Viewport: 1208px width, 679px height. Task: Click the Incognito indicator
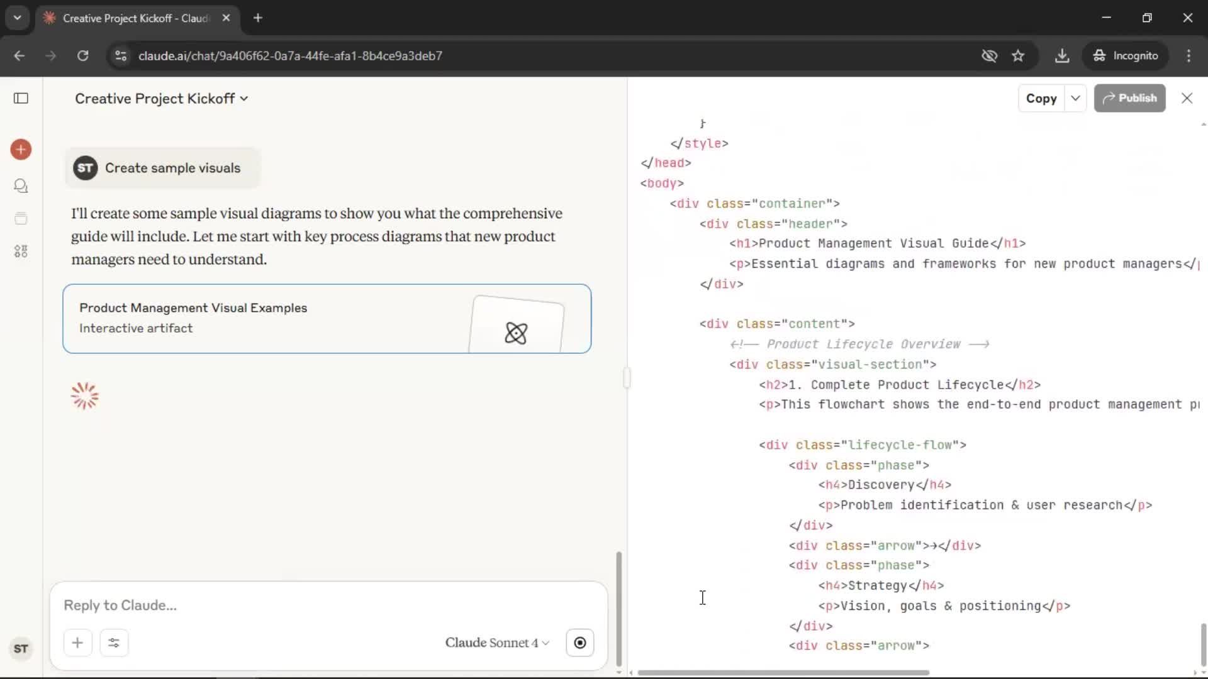click(1126, 56)
